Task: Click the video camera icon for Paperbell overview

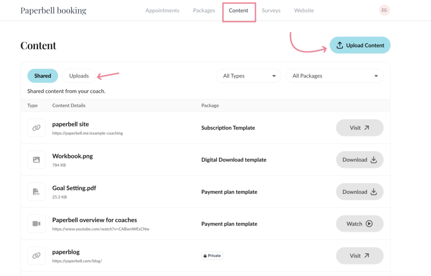Action: 36,224
